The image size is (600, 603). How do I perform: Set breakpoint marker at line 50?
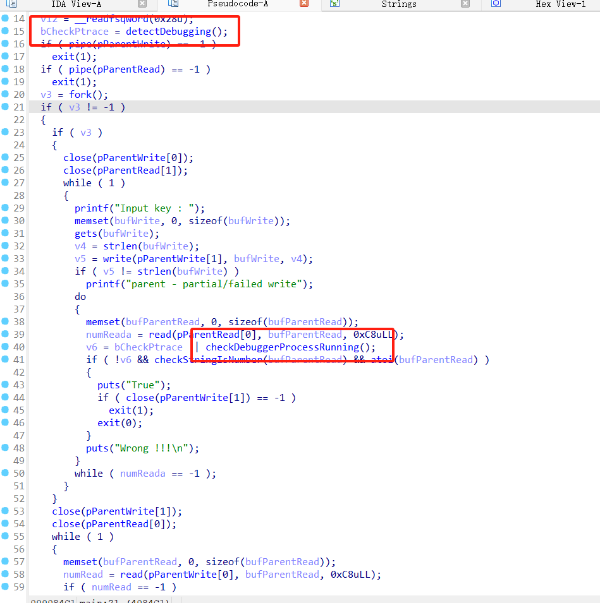(5, 473)
